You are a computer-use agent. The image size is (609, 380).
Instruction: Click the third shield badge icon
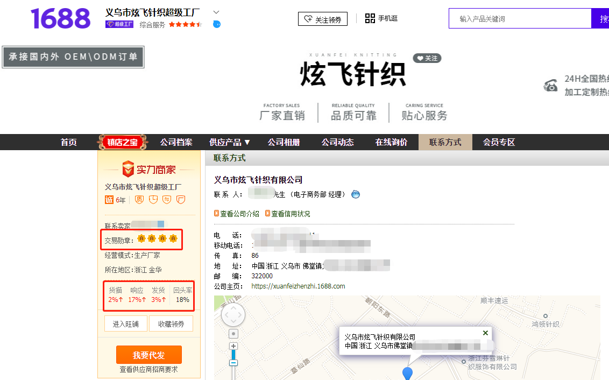(167, 200)
